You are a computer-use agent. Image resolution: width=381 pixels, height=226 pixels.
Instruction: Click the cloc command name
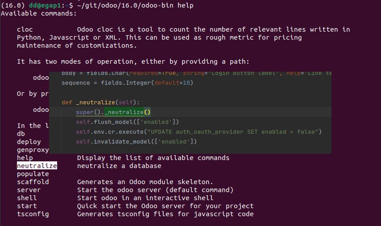[x=25, y=29]
